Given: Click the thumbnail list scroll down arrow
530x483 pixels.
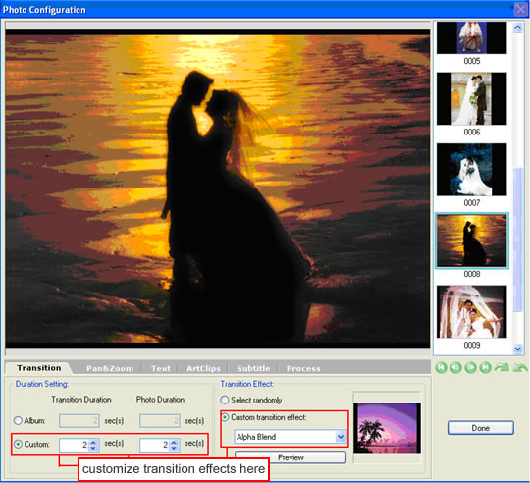Looking at the screenshot, I should pyautogui.click(x=517, y=349).
